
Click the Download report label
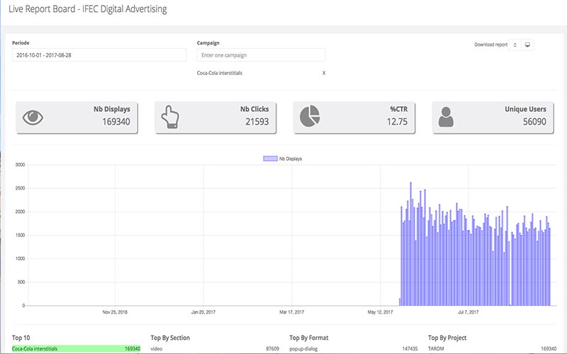tap(490, 45)
